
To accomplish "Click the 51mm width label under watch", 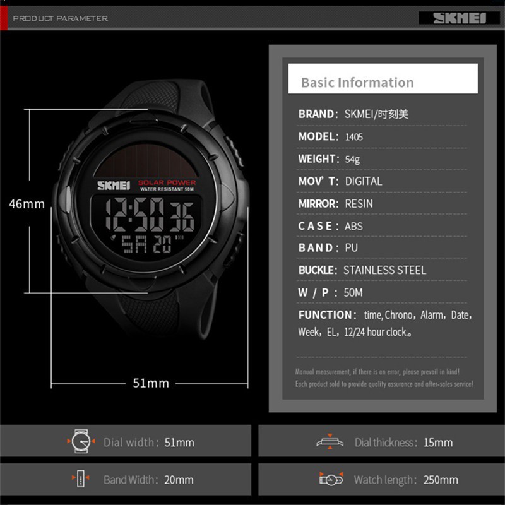I will (x=151, y=383).
